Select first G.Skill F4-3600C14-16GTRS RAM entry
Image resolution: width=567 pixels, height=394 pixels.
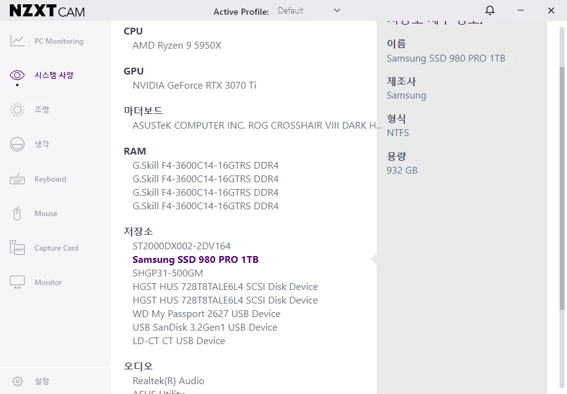tap(205, 166)
